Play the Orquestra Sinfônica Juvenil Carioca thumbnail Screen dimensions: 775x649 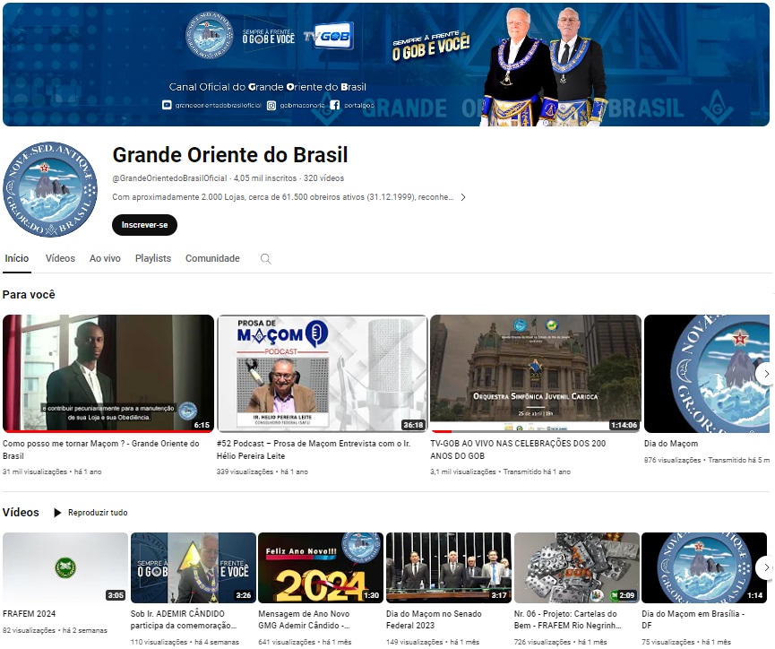coord(536,374)
